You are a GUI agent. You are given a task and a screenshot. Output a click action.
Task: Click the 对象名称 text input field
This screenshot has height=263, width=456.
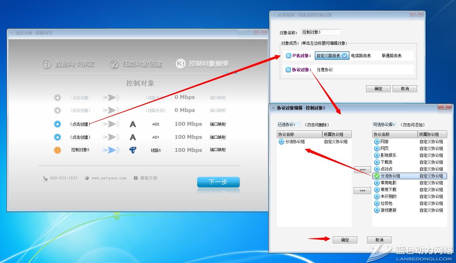click(321, 32)
